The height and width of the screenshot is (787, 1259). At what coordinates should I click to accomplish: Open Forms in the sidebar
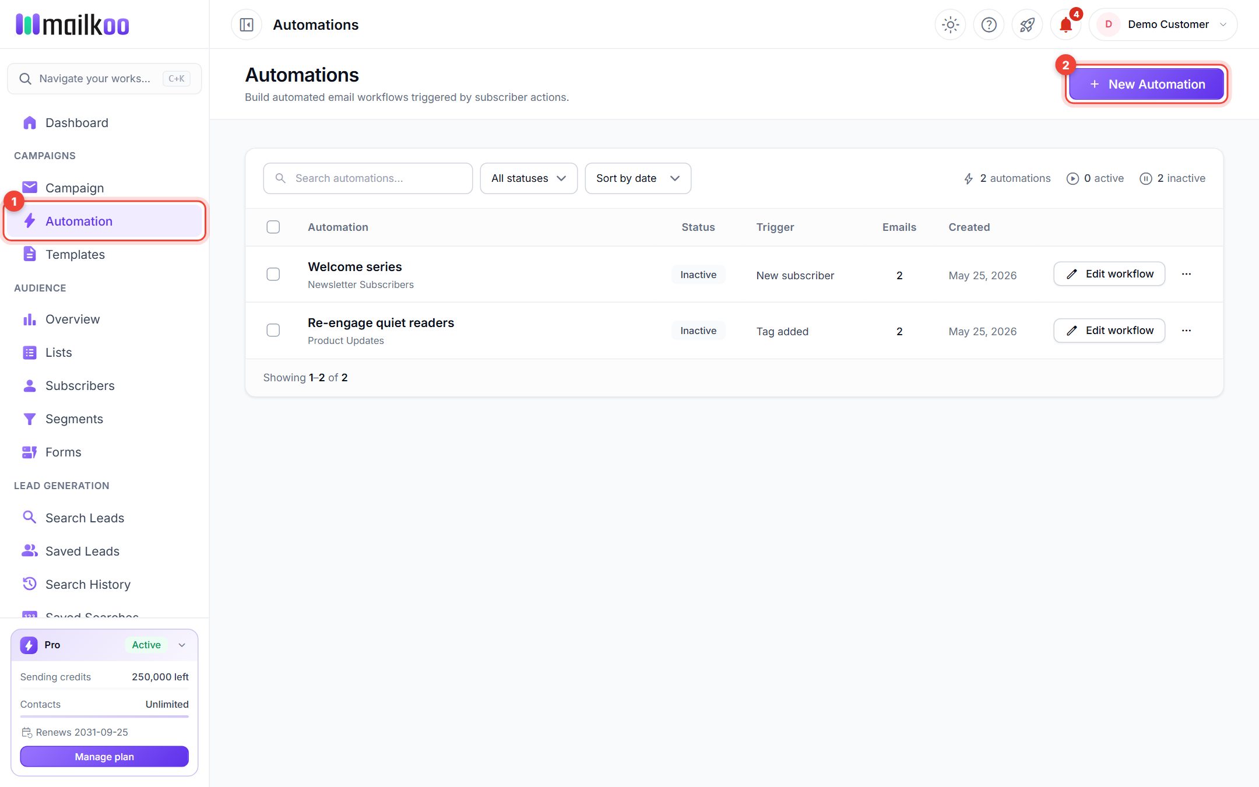pos(104,452)
